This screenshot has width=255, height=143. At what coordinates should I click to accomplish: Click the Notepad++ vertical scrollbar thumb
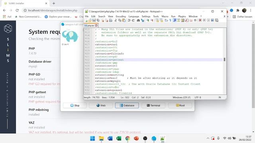224,60
